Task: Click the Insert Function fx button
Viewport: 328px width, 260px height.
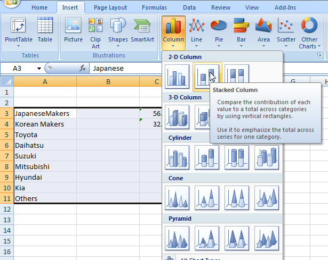Action: (x=83, y=68)
